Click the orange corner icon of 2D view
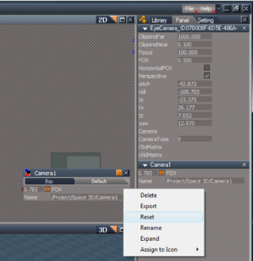This screenshot has width=253, height=261. pyautogui.click(x=113, y=20)
